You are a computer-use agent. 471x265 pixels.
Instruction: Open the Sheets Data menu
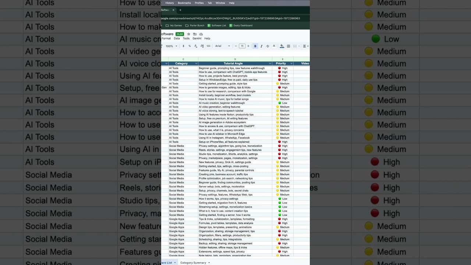pos(177,38)
